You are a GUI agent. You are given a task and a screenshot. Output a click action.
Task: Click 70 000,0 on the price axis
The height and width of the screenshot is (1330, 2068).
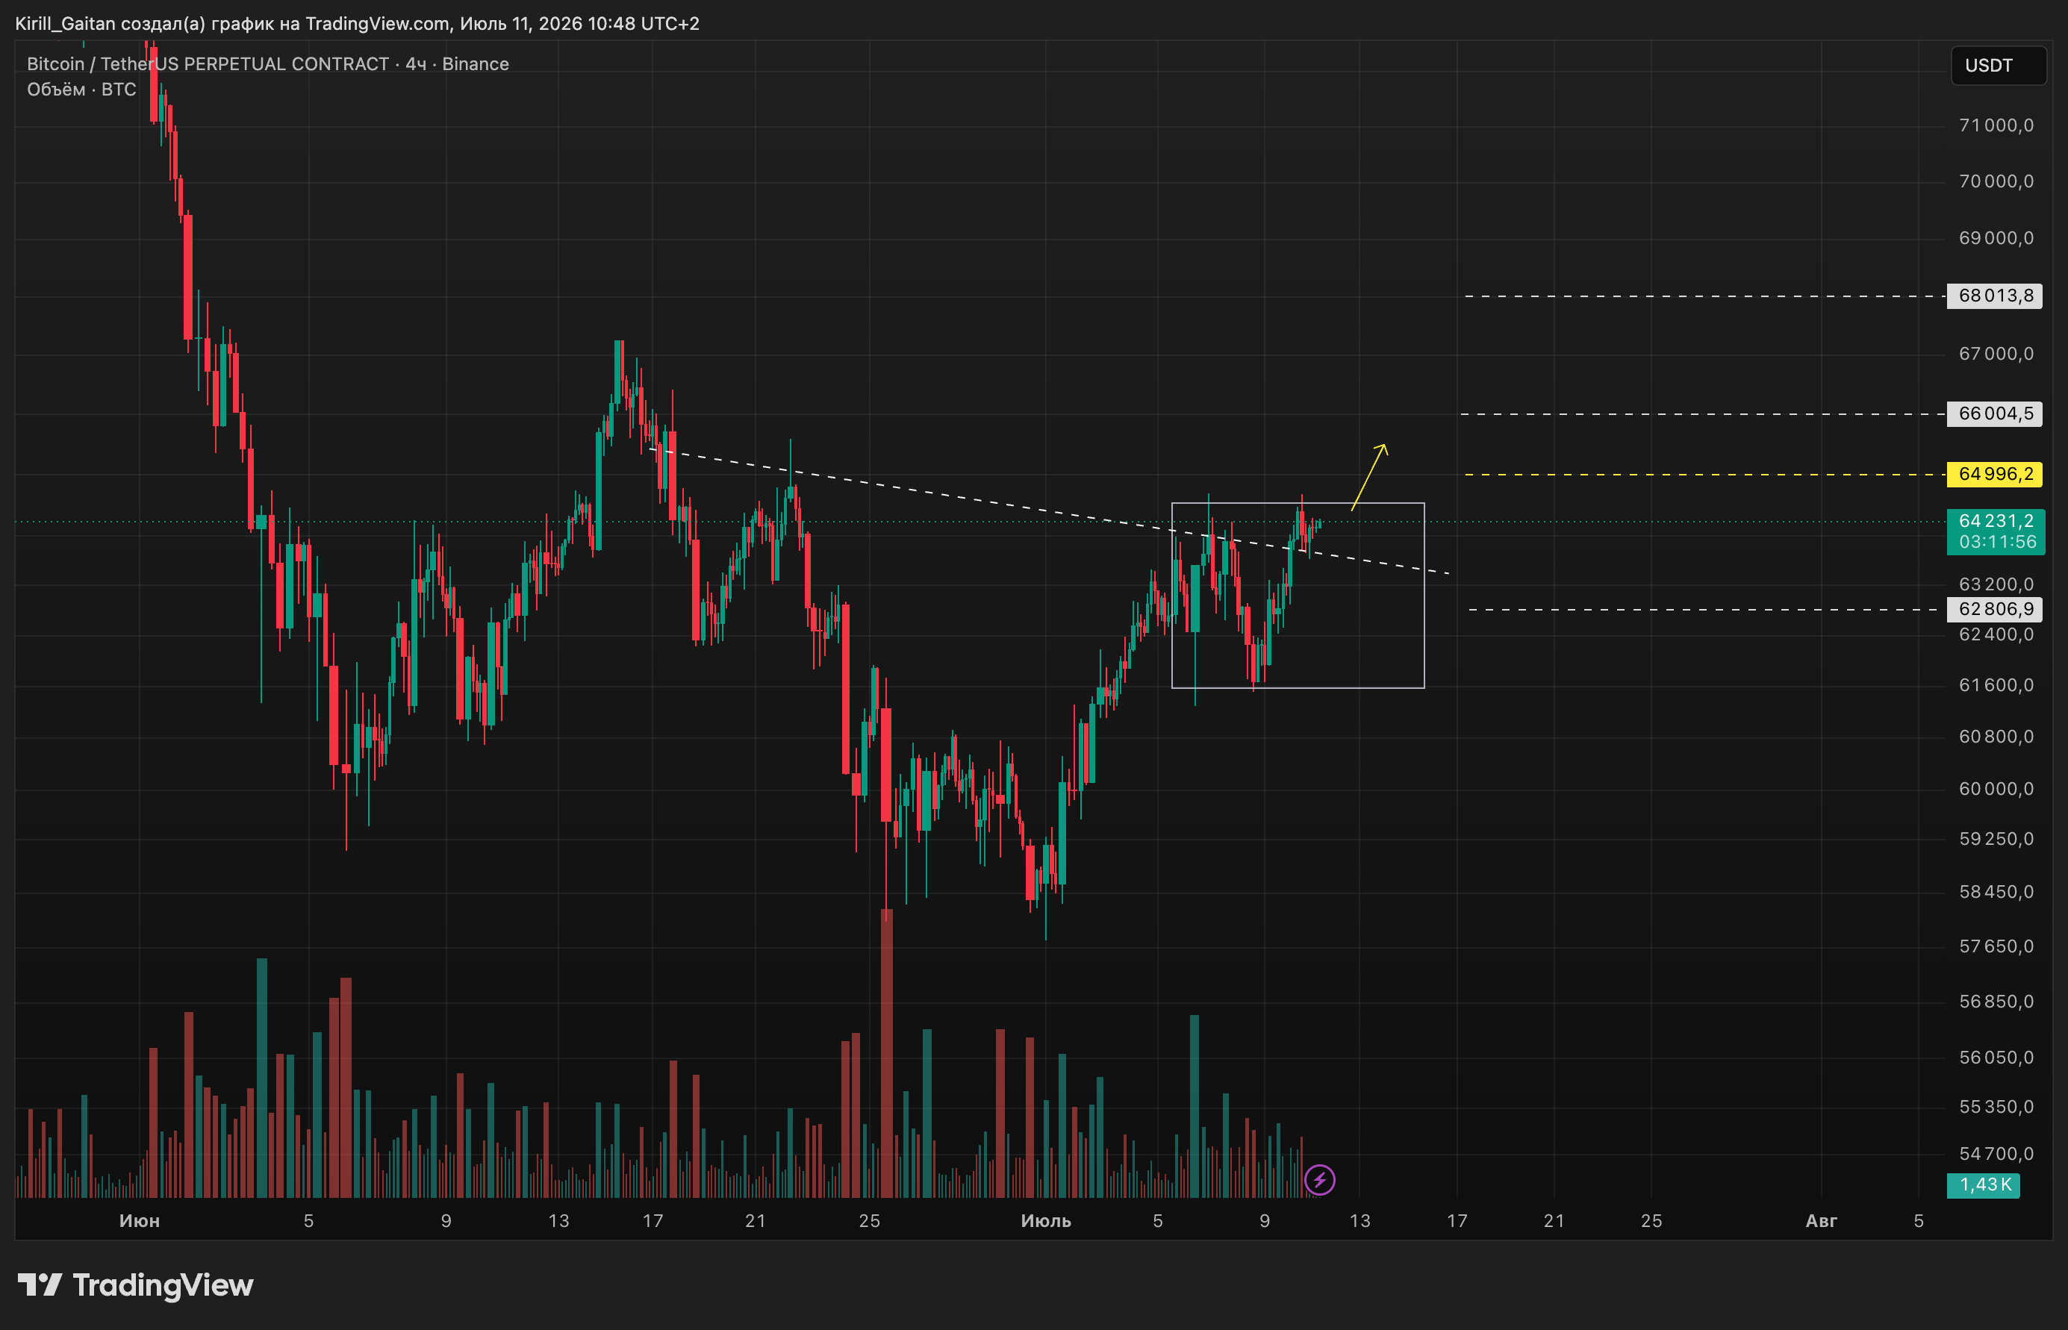point(1996,181)
